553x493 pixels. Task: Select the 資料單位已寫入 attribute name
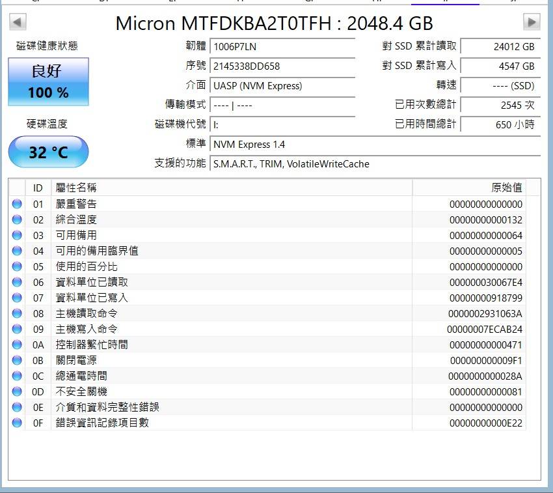point(92,298)
